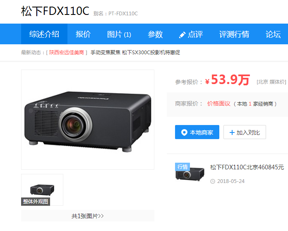
Task: Open the 评测行情 tab
Action: pyautogui.click(x=234, y=34)
